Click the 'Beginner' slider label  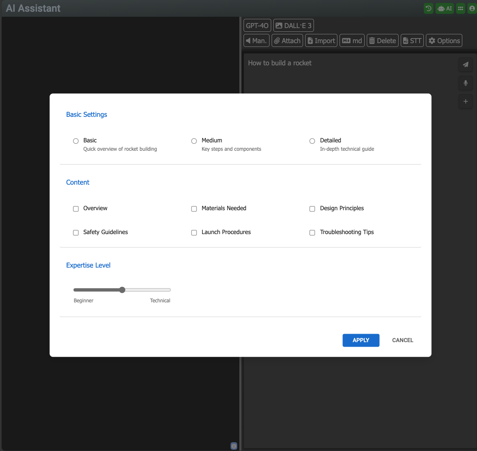point(83,301)
